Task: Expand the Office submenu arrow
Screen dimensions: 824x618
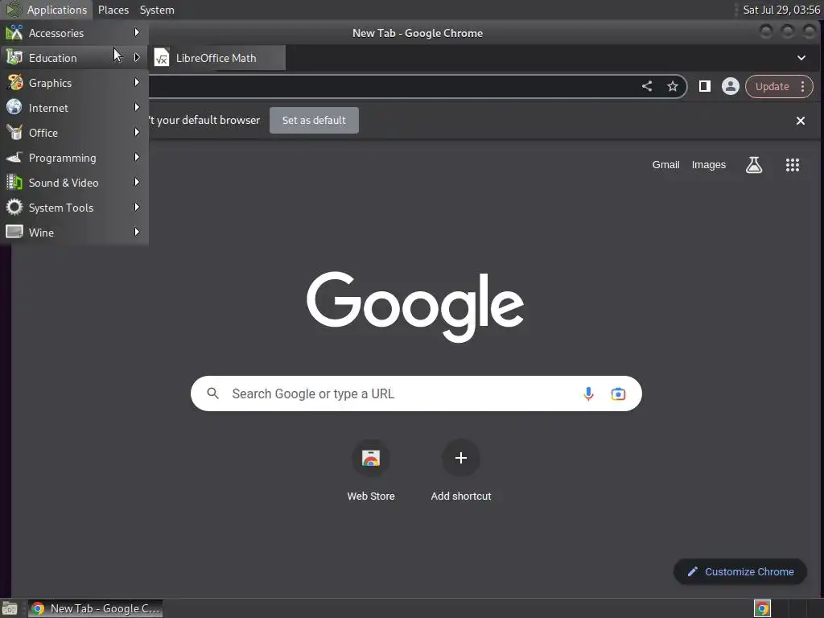Action: pos(137,133)
